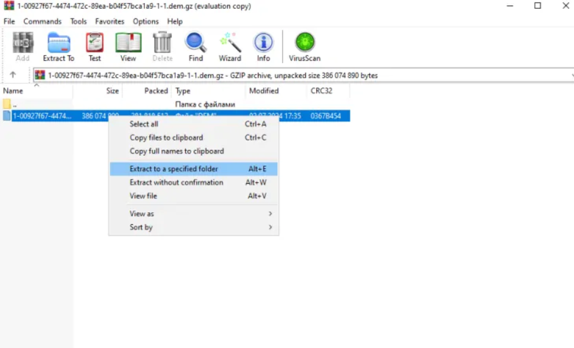Viewport: 574px width, 348px height.
Task: Minimize the WinRAR window
Action: click(x=510, y=6)
